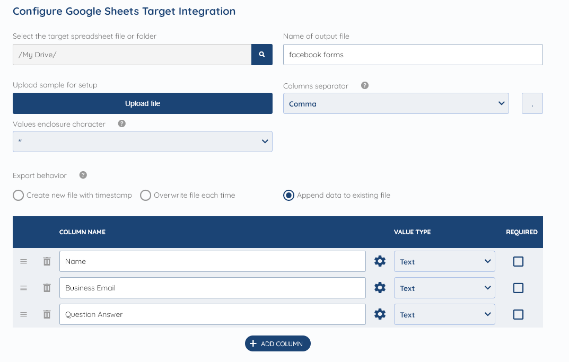The width and height of the screenshot is (569, 362).
Task: Click the Name of output file label
Action: 316,36
